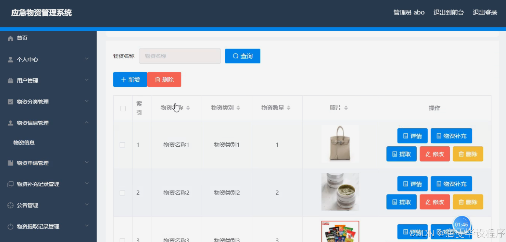Sort by 照片 using its sort arrows
The width and height of the screenshot is (506, 242).
point(346,108)
